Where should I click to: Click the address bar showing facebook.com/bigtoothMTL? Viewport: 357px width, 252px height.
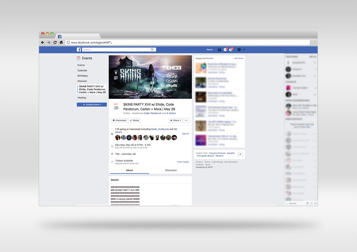click(x=187, y=43)
